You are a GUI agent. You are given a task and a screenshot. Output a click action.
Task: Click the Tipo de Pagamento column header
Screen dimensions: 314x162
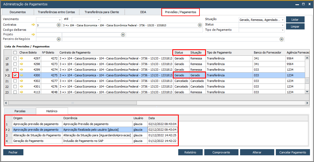point(229,52)
